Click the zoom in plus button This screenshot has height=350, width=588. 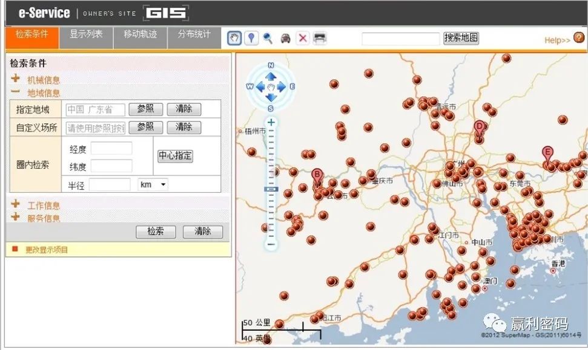pyautogui.click(x=271, y=123)
